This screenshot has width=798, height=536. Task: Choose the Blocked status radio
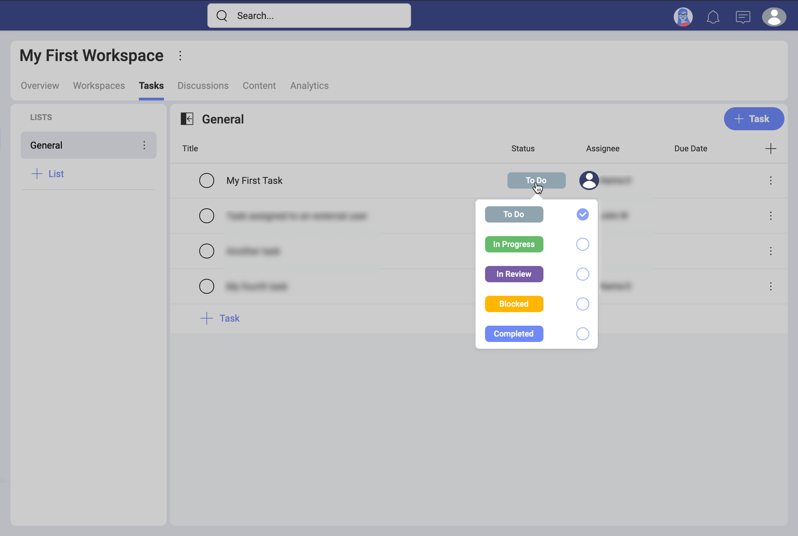(x=582, y=304)
